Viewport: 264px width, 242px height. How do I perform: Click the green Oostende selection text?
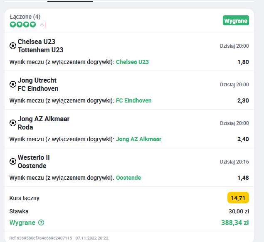128,178
